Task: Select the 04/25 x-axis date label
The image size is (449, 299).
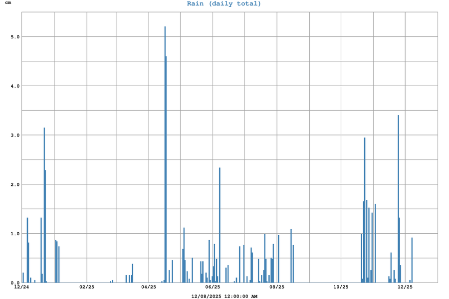Action: point(149,287)
